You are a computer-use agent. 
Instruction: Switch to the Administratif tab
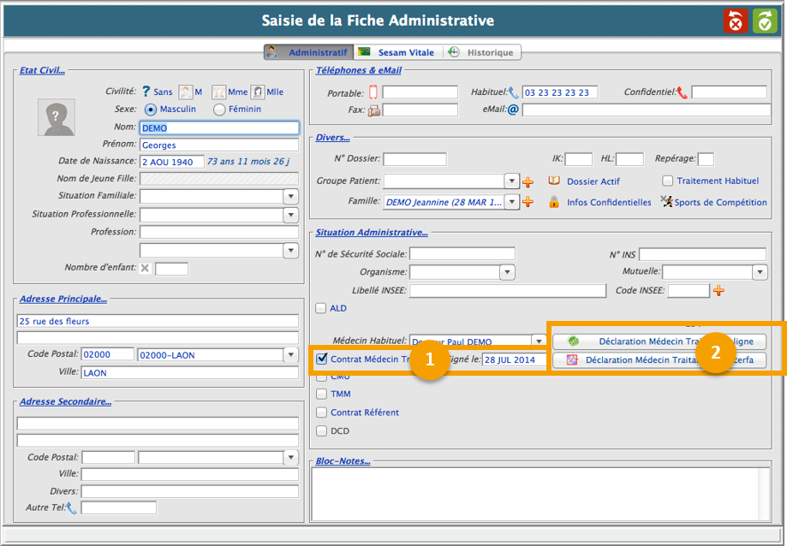(309, 52)
